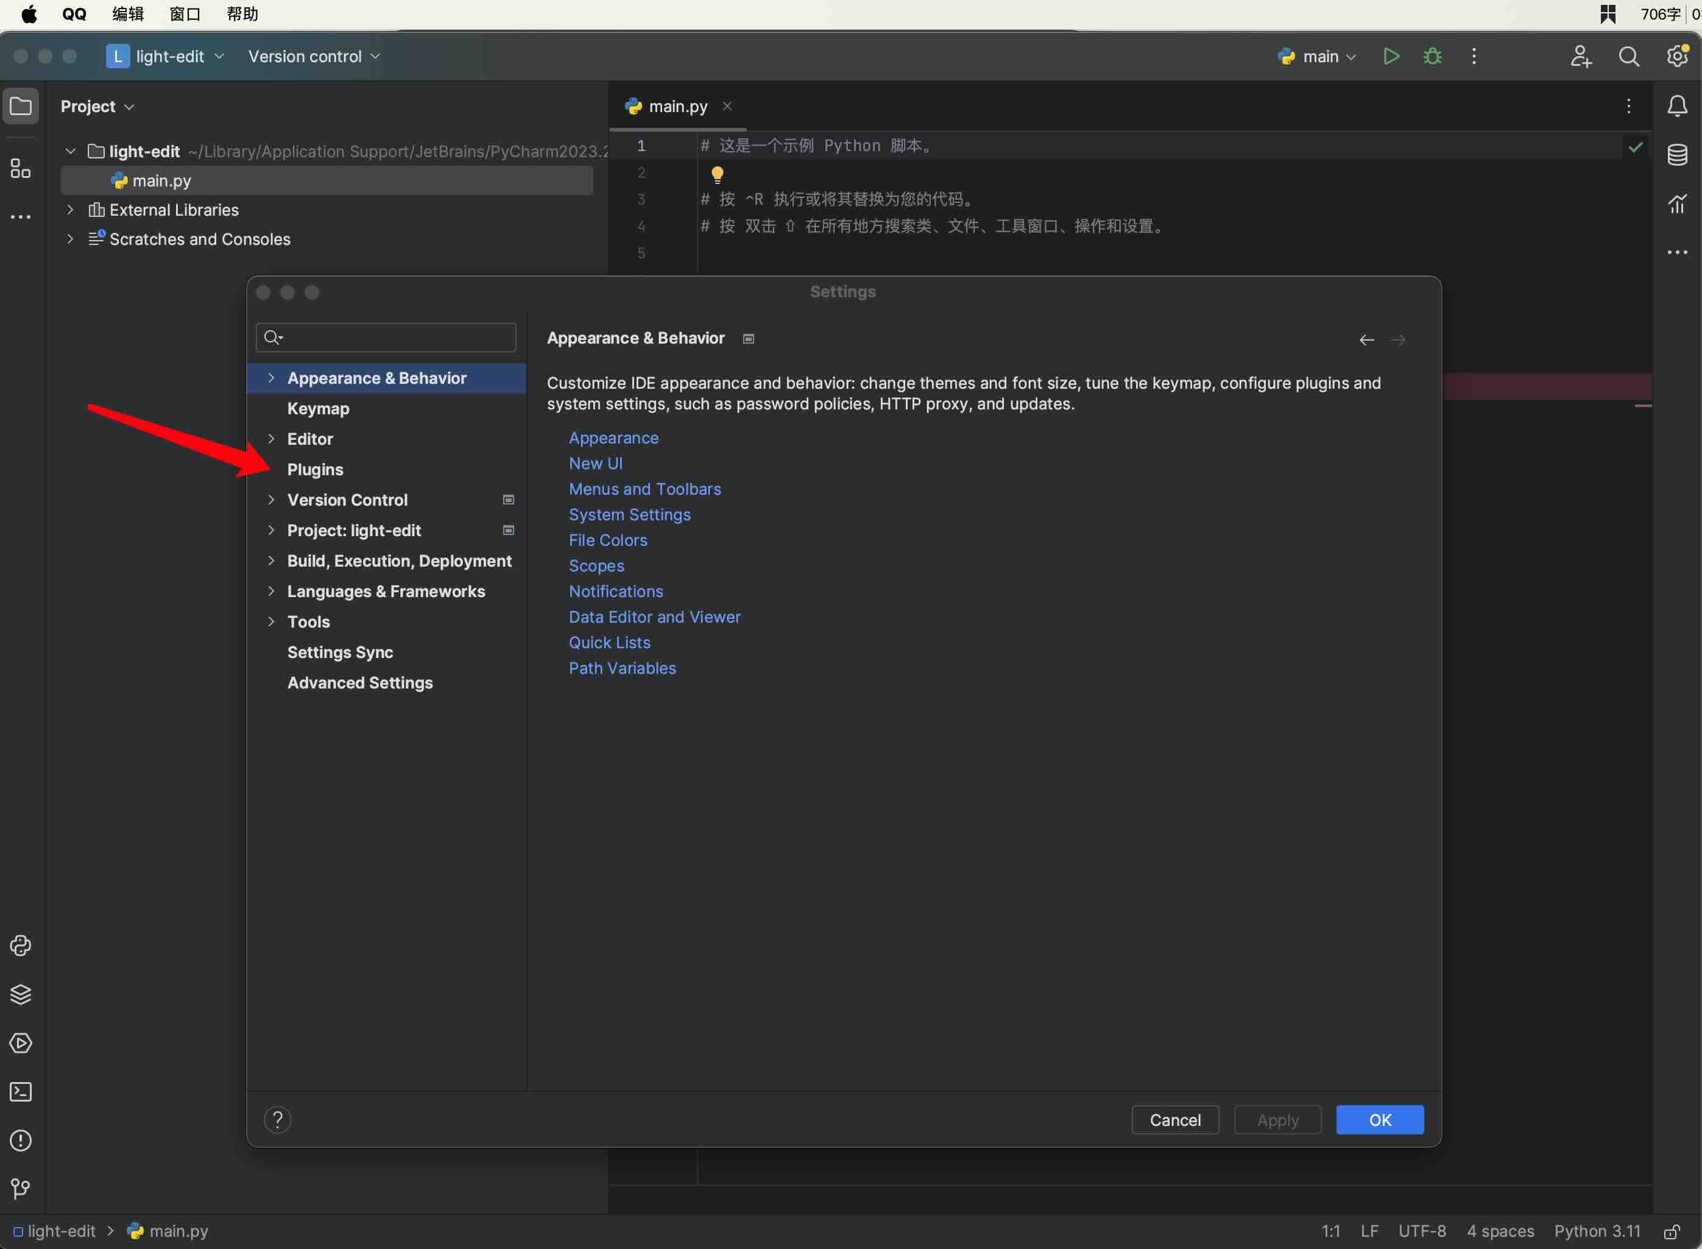This screenshot has height=1249, width=1702.
Task: Open More tool windows in left sidebar
Action: click(20, 217)
